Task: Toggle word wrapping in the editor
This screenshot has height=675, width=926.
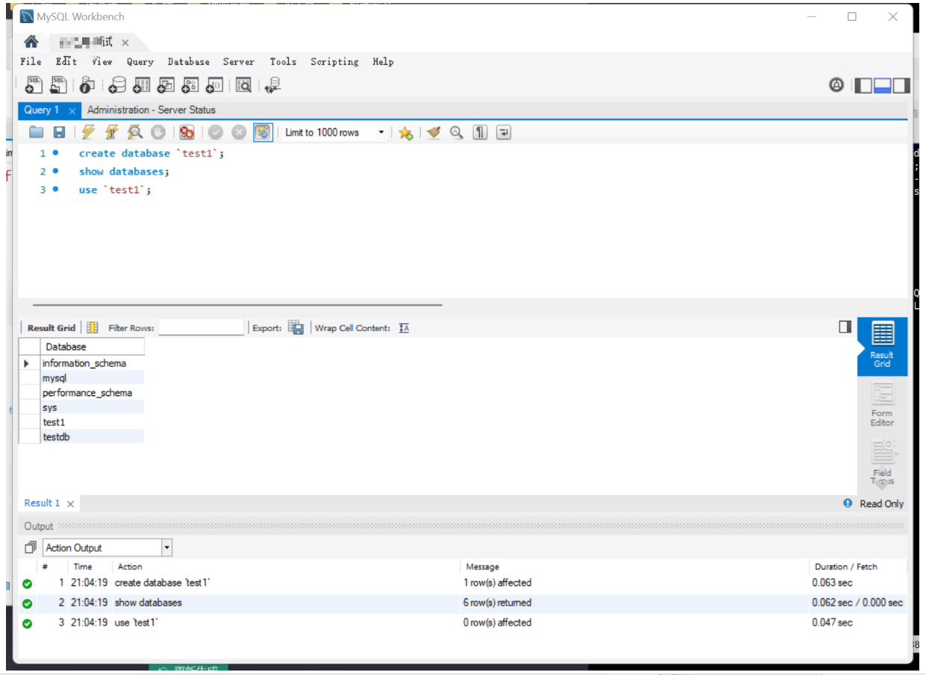Action: tap(504, 133)
